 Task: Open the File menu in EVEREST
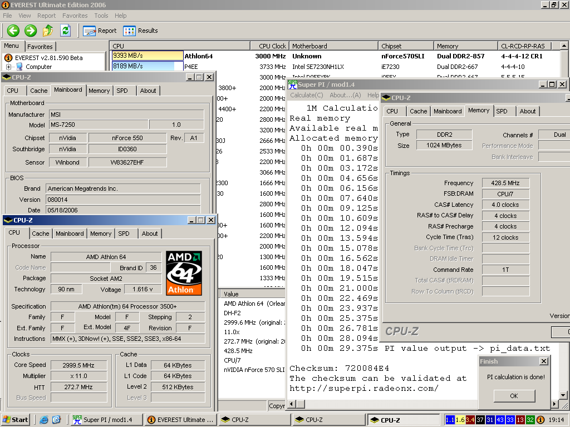(7, 16)
